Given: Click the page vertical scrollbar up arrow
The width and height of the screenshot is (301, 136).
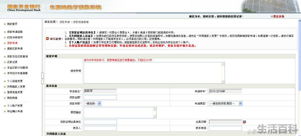Looking at the screenshot, I should [x=299, y=21].
